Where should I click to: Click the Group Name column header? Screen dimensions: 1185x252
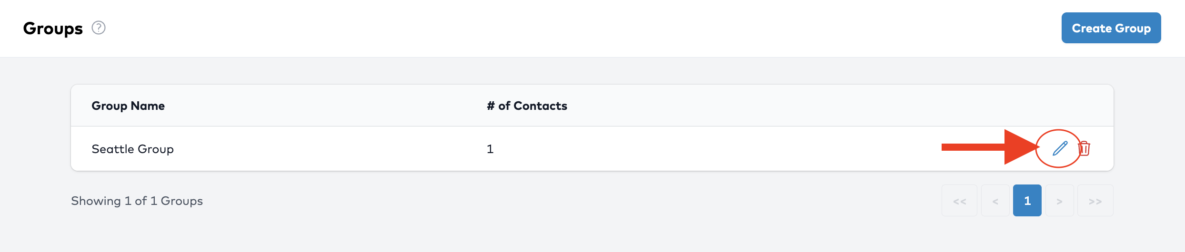[128, 106]
